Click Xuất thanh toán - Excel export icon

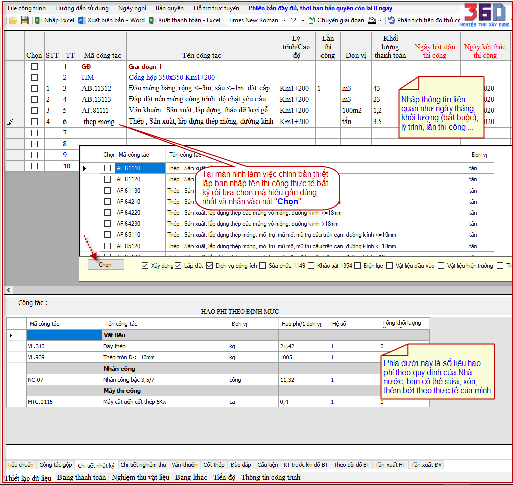(x=152, y=20)
